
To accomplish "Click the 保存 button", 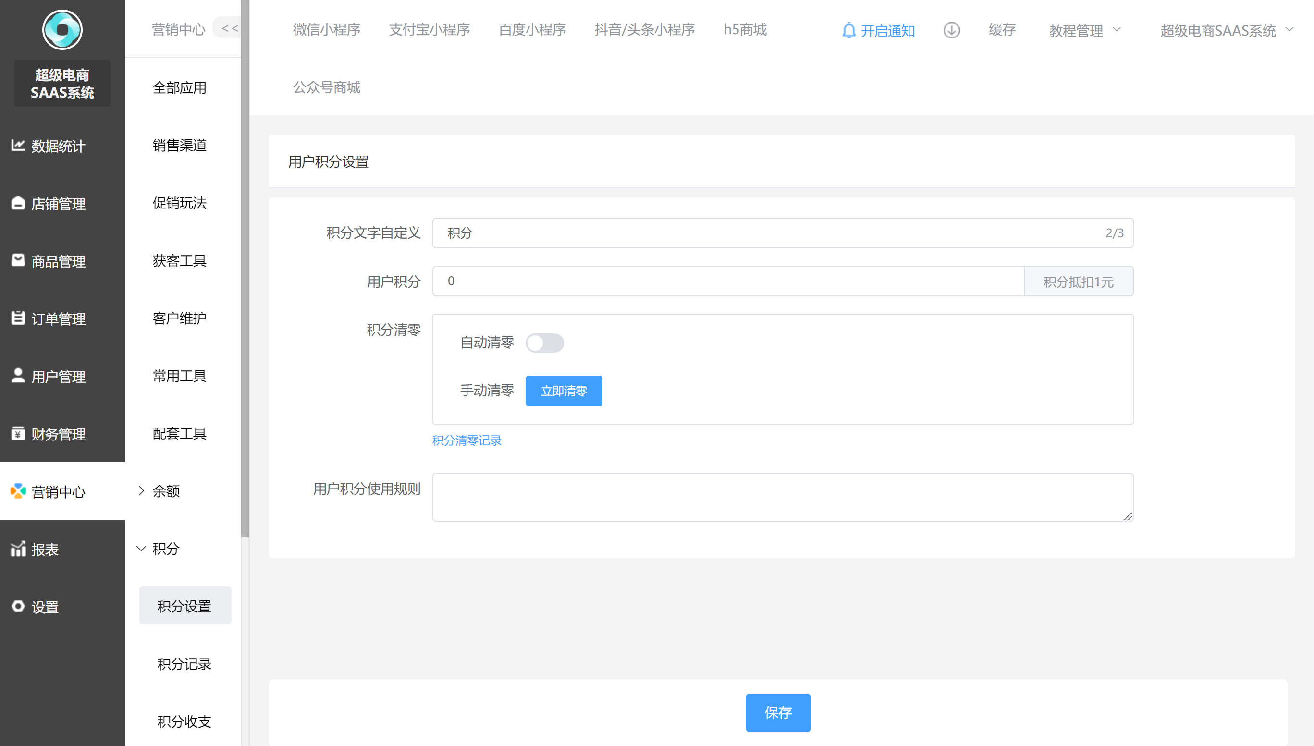I will tap(777, 712).
